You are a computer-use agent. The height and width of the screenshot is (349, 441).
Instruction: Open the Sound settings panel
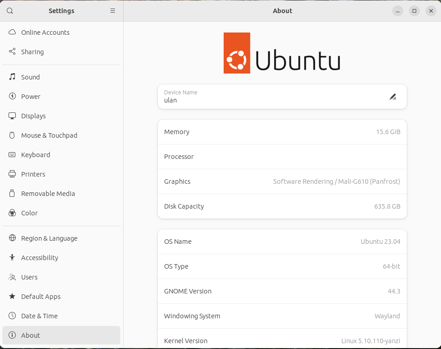(x=61, y=77)
